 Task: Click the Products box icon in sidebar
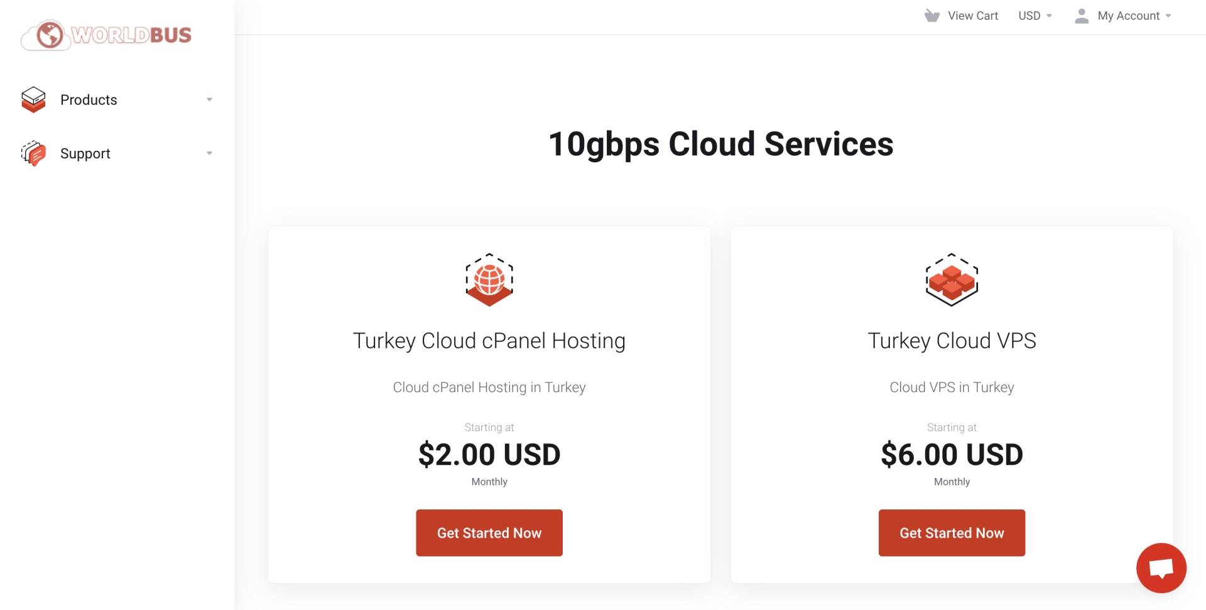pos(33,99)
